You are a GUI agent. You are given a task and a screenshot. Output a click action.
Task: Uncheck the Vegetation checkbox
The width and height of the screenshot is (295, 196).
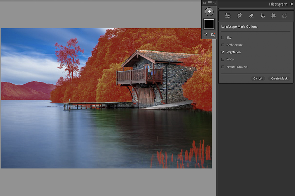coord(223,52)
